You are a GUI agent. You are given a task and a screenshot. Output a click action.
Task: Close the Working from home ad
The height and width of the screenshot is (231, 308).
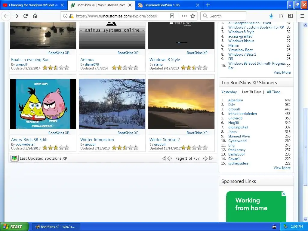click(x=284, y=194)
